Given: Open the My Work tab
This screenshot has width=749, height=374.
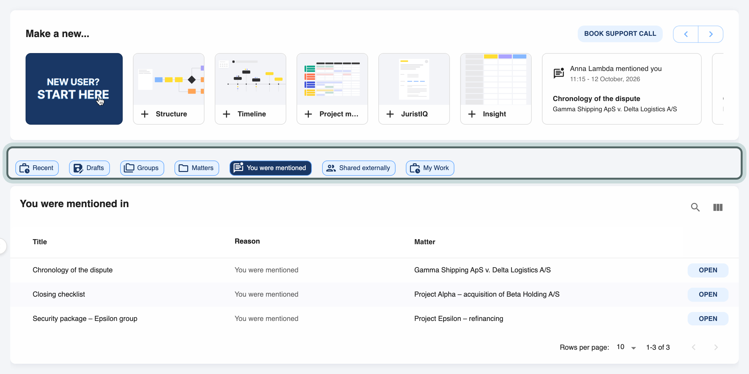Looking at the screenshot, I should coord(430,168).
